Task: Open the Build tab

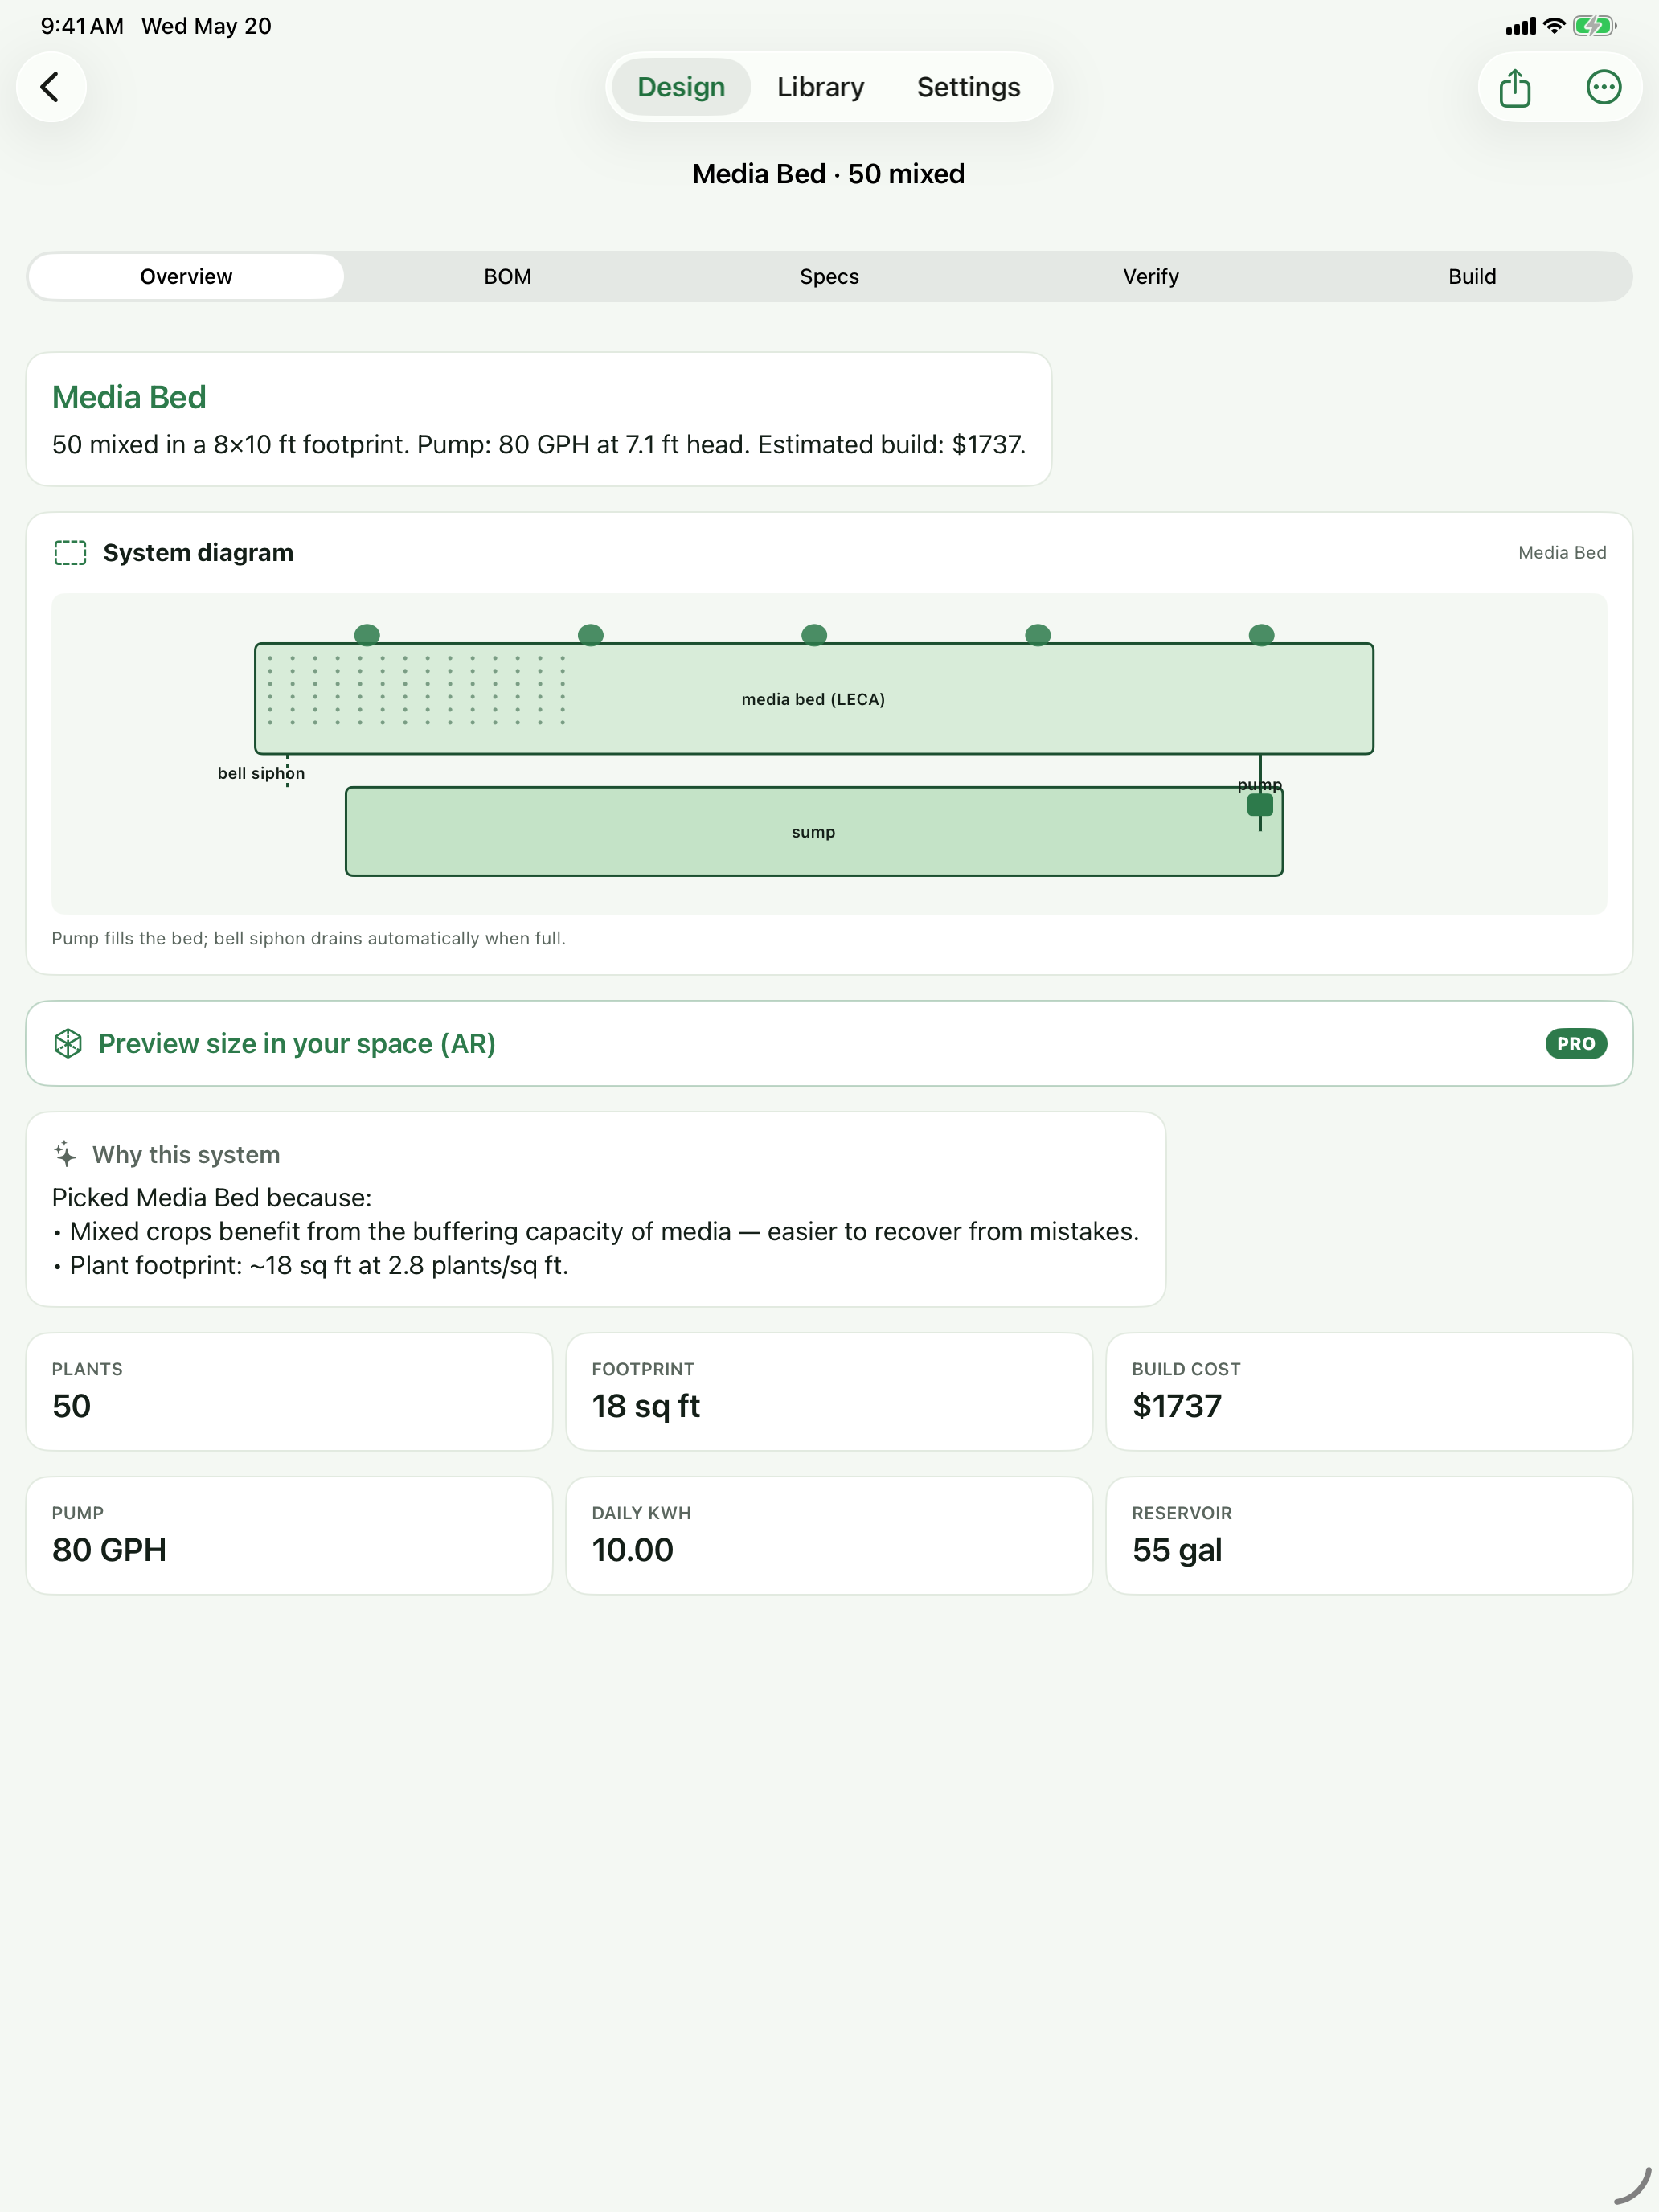Action: point(1472,276)
